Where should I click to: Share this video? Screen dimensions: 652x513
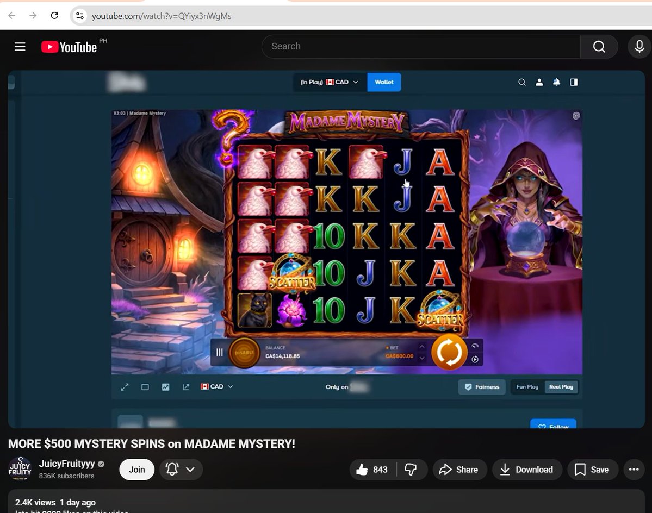point(459,470)
